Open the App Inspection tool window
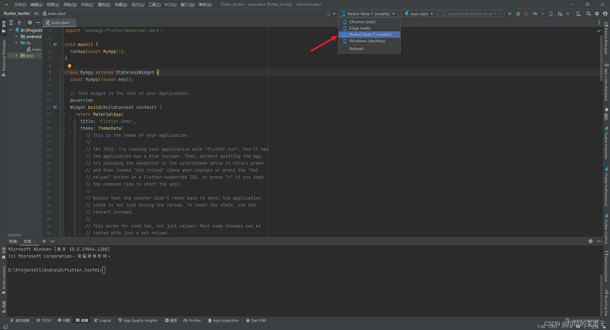 coord(223,320)
